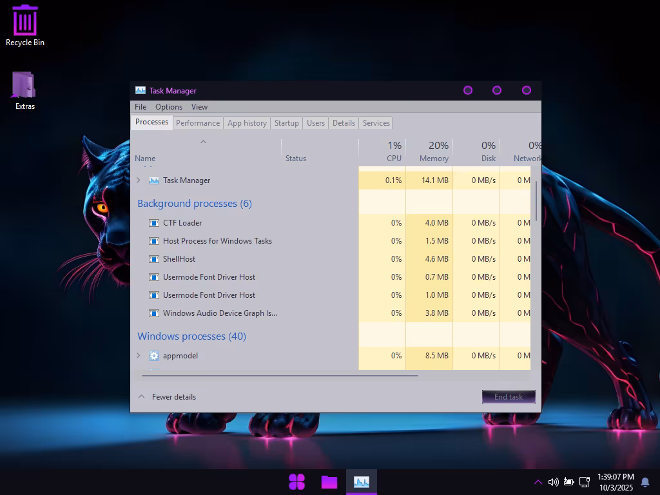Select the CTF Loader process icon
Screen dimensions: 660x495
pos(153,223)
